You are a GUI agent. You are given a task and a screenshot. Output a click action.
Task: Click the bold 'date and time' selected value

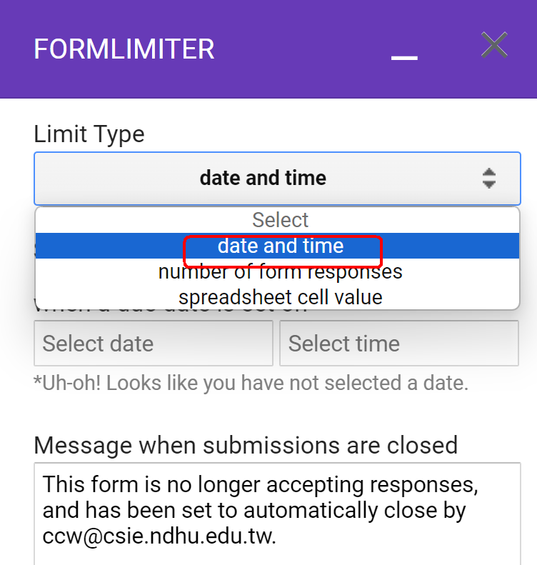[263, 178]
